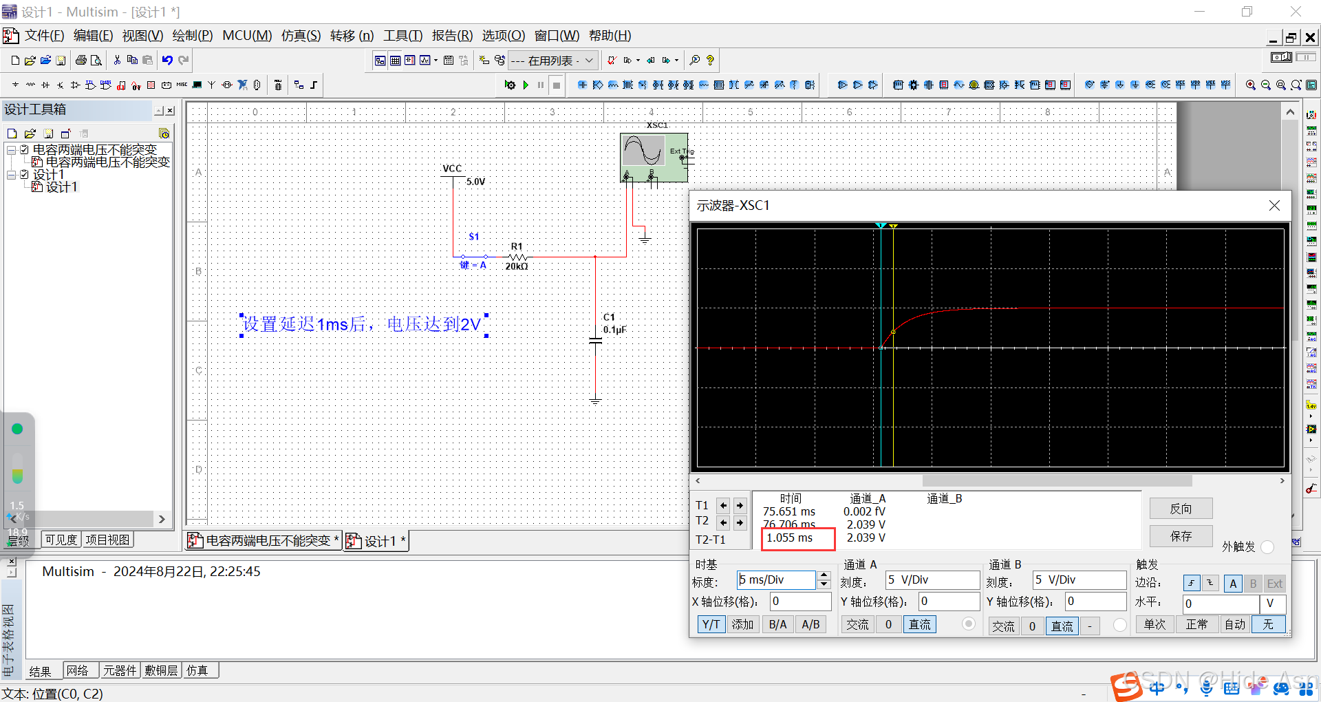Select rising edge trigger
The width and height of the screenshot is (1321, 702).
[1191, 584]
